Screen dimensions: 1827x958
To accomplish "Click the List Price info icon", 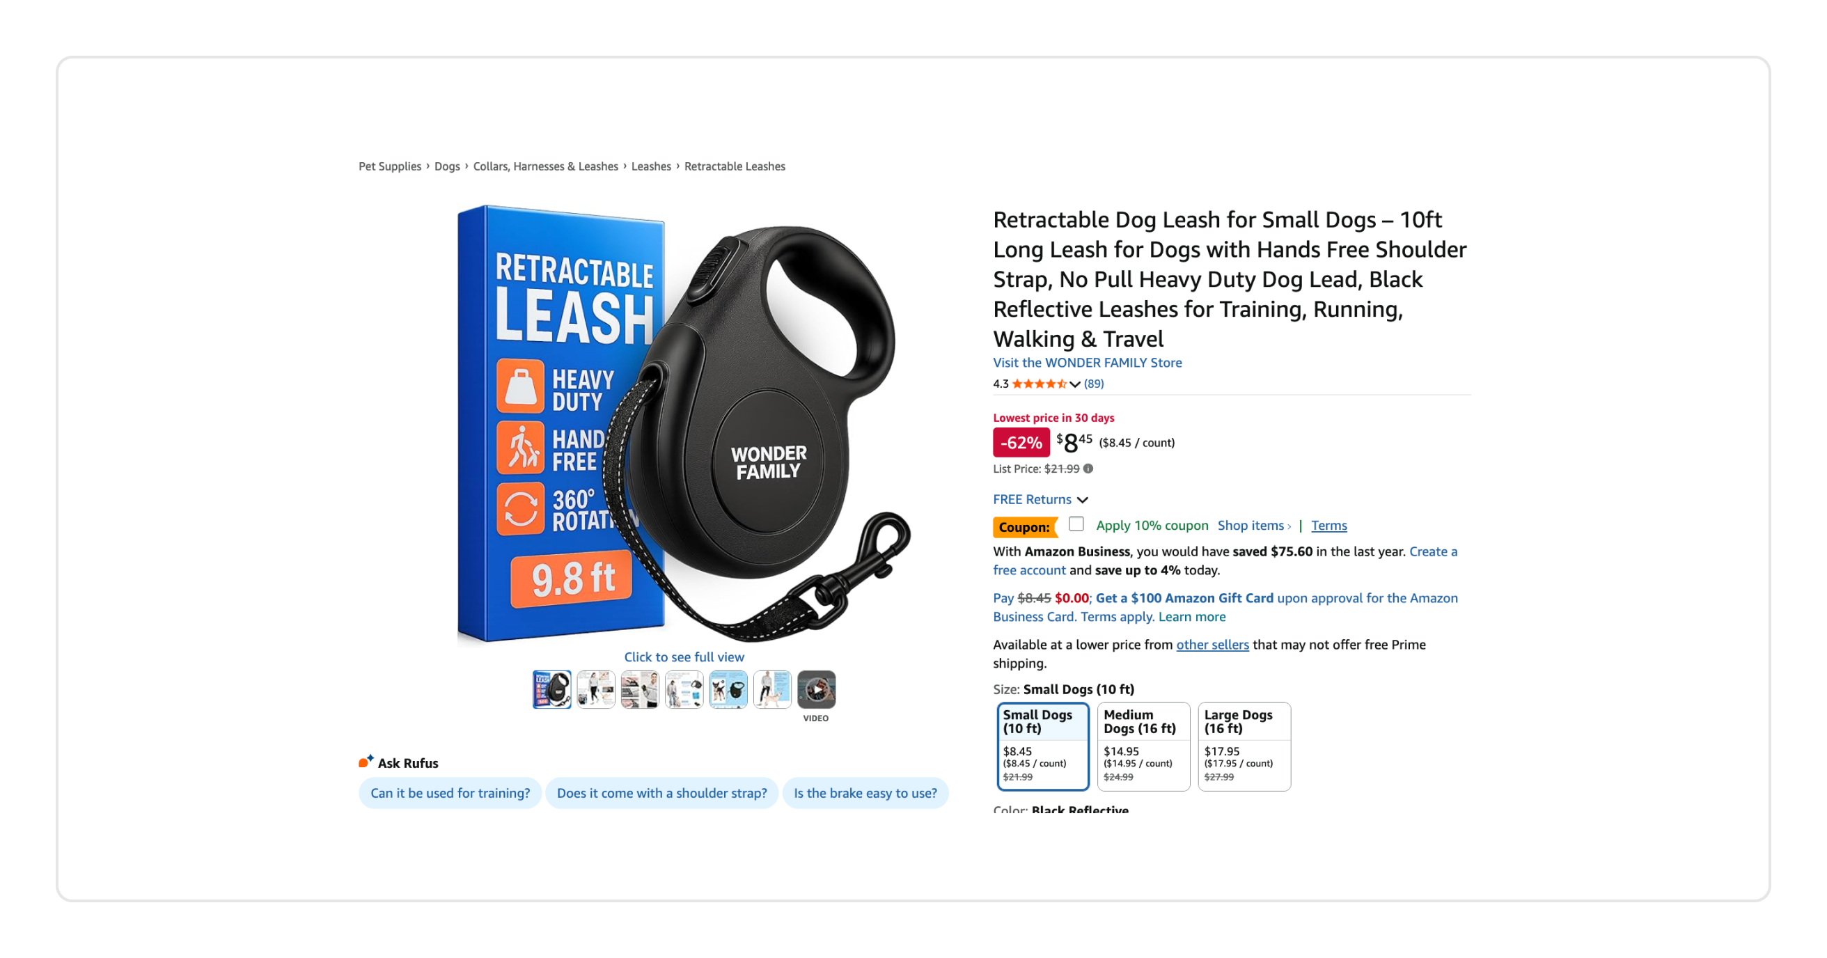I will [1088, 469].
